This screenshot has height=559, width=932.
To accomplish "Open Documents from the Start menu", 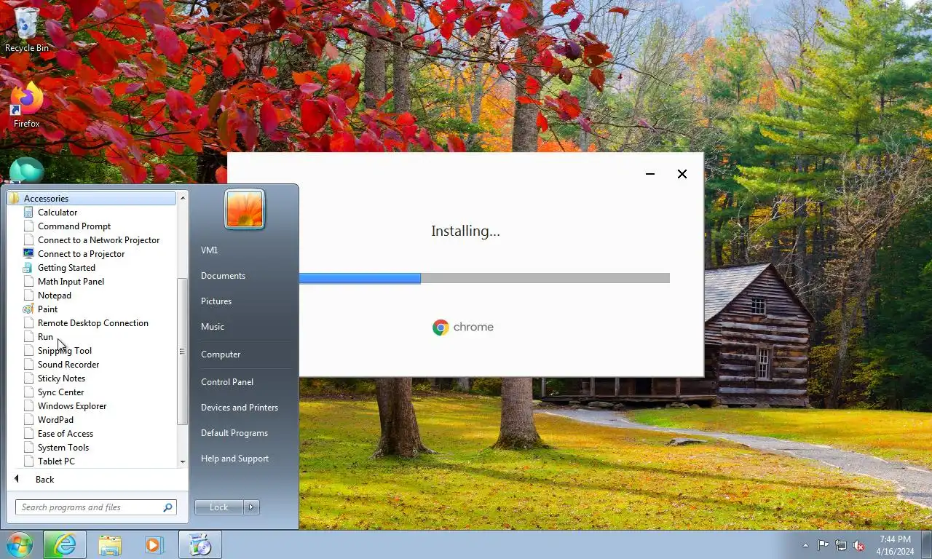I will coord(223,276).
